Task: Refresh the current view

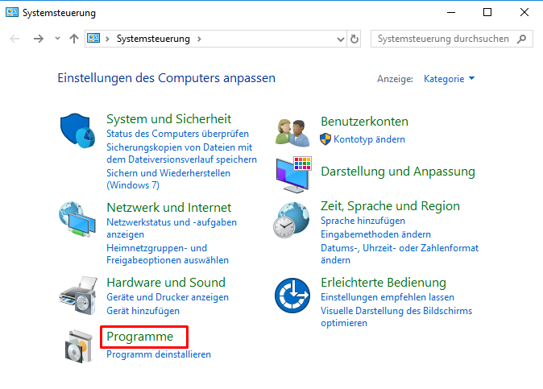Action: 354,39
